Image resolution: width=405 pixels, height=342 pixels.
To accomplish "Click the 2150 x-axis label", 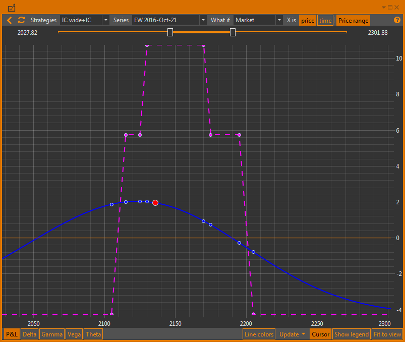I will tap(176, 324).
